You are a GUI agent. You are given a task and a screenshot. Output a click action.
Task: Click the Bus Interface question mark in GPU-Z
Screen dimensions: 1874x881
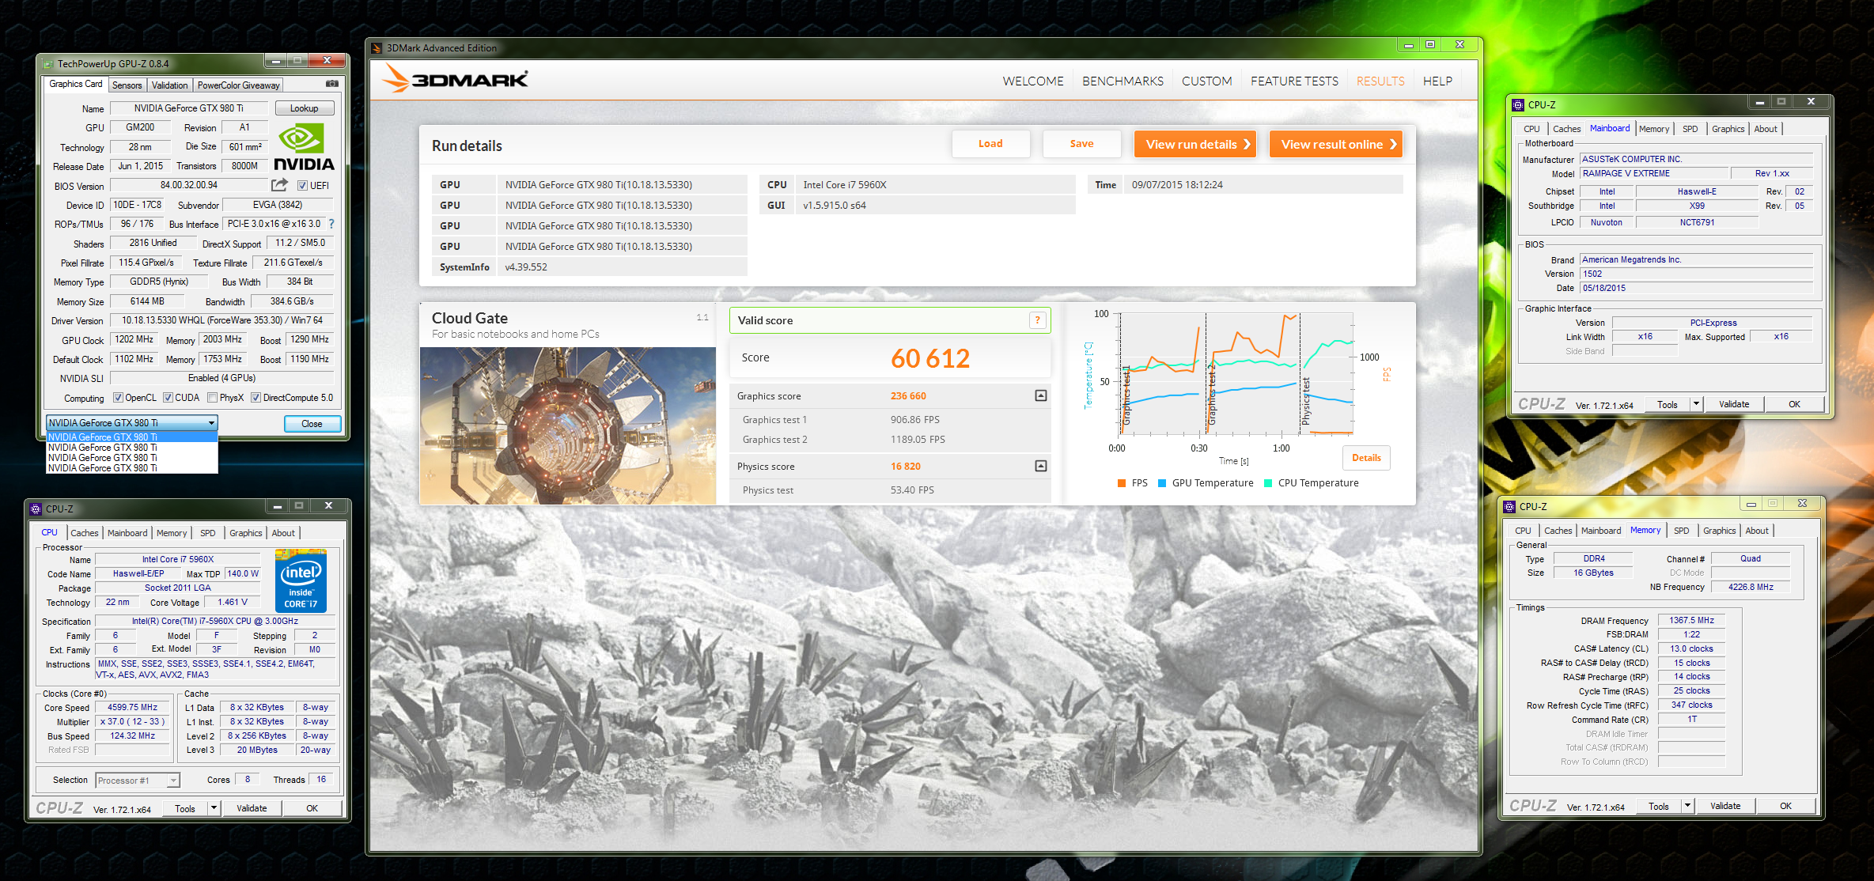point(331,224)
